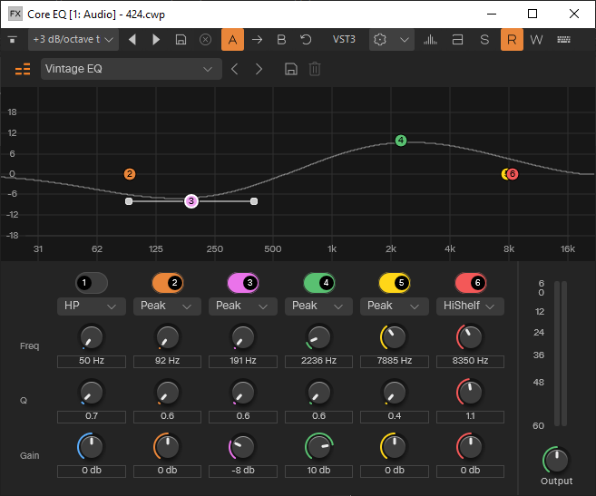Save the EQ preset with disk icon
The height and width of the screenshot is (496, 596).
coord(291,69)
